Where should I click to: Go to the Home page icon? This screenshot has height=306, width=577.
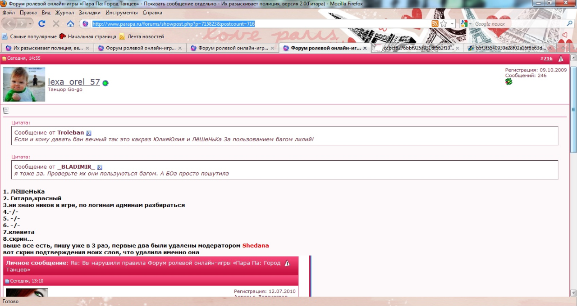(x=70, y=23)
